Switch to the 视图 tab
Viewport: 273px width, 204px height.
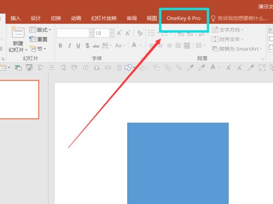pos(152,18)
